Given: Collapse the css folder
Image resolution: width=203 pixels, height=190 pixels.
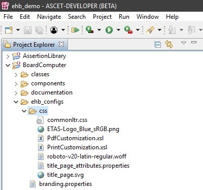Looking at the screenshot, I should [24, 111].
